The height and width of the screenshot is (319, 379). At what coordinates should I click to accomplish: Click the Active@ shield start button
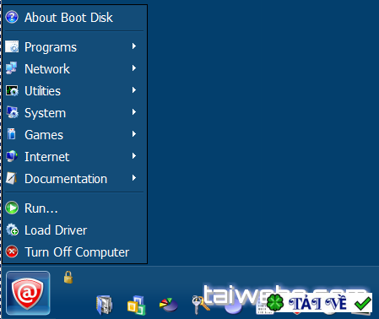click(28, 293)
